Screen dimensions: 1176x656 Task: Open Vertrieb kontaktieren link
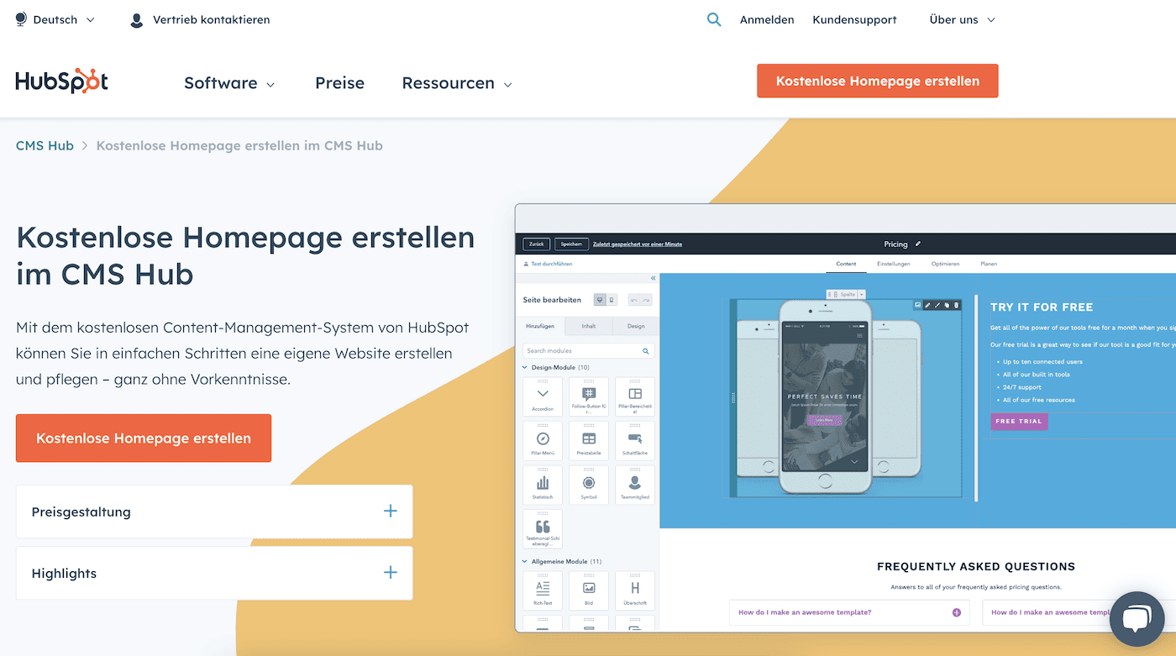tap(212, 19)
